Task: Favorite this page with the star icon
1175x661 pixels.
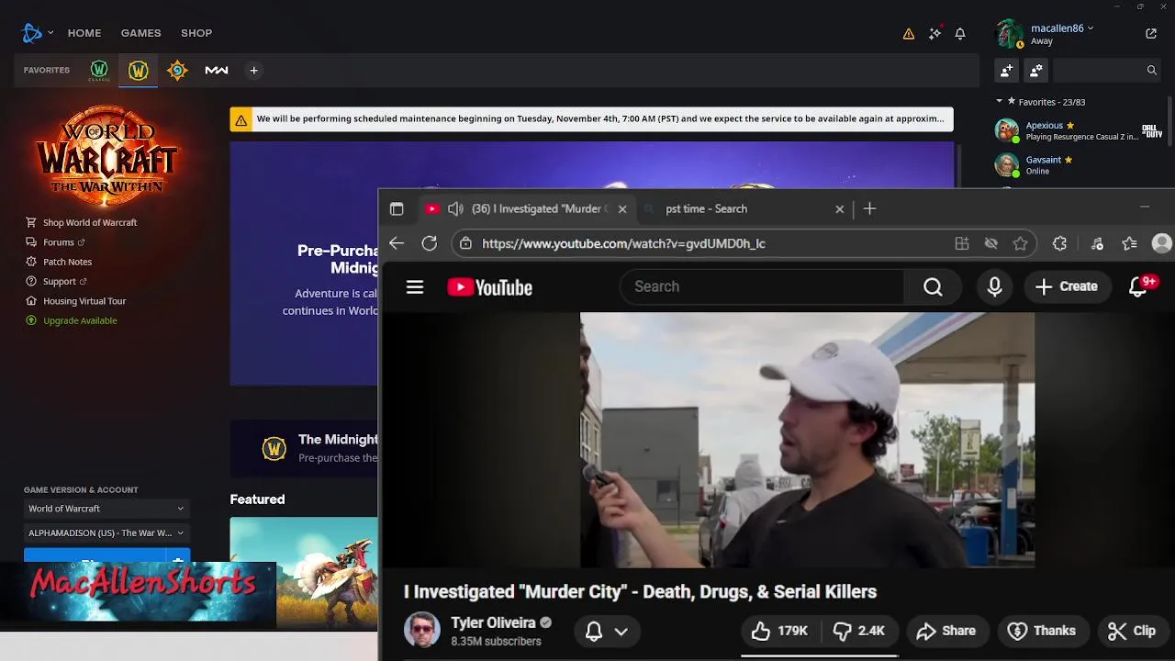Action: click(x=1020, y=243)
